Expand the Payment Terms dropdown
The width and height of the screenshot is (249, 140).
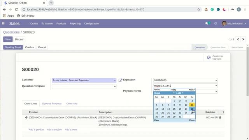[216, 91]
